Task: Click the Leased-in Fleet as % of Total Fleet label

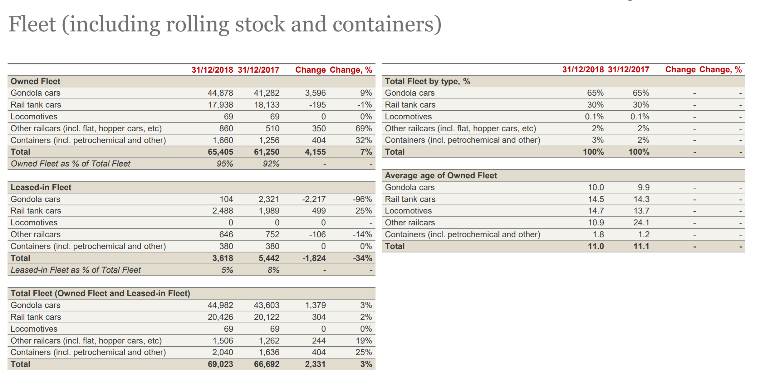Action: pyautogui.click(x=76, y=270)
